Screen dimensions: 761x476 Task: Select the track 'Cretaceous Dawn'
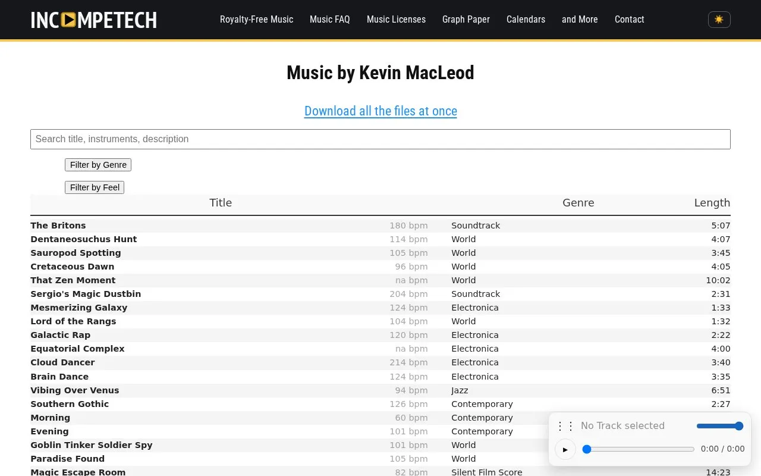point(73,267)
